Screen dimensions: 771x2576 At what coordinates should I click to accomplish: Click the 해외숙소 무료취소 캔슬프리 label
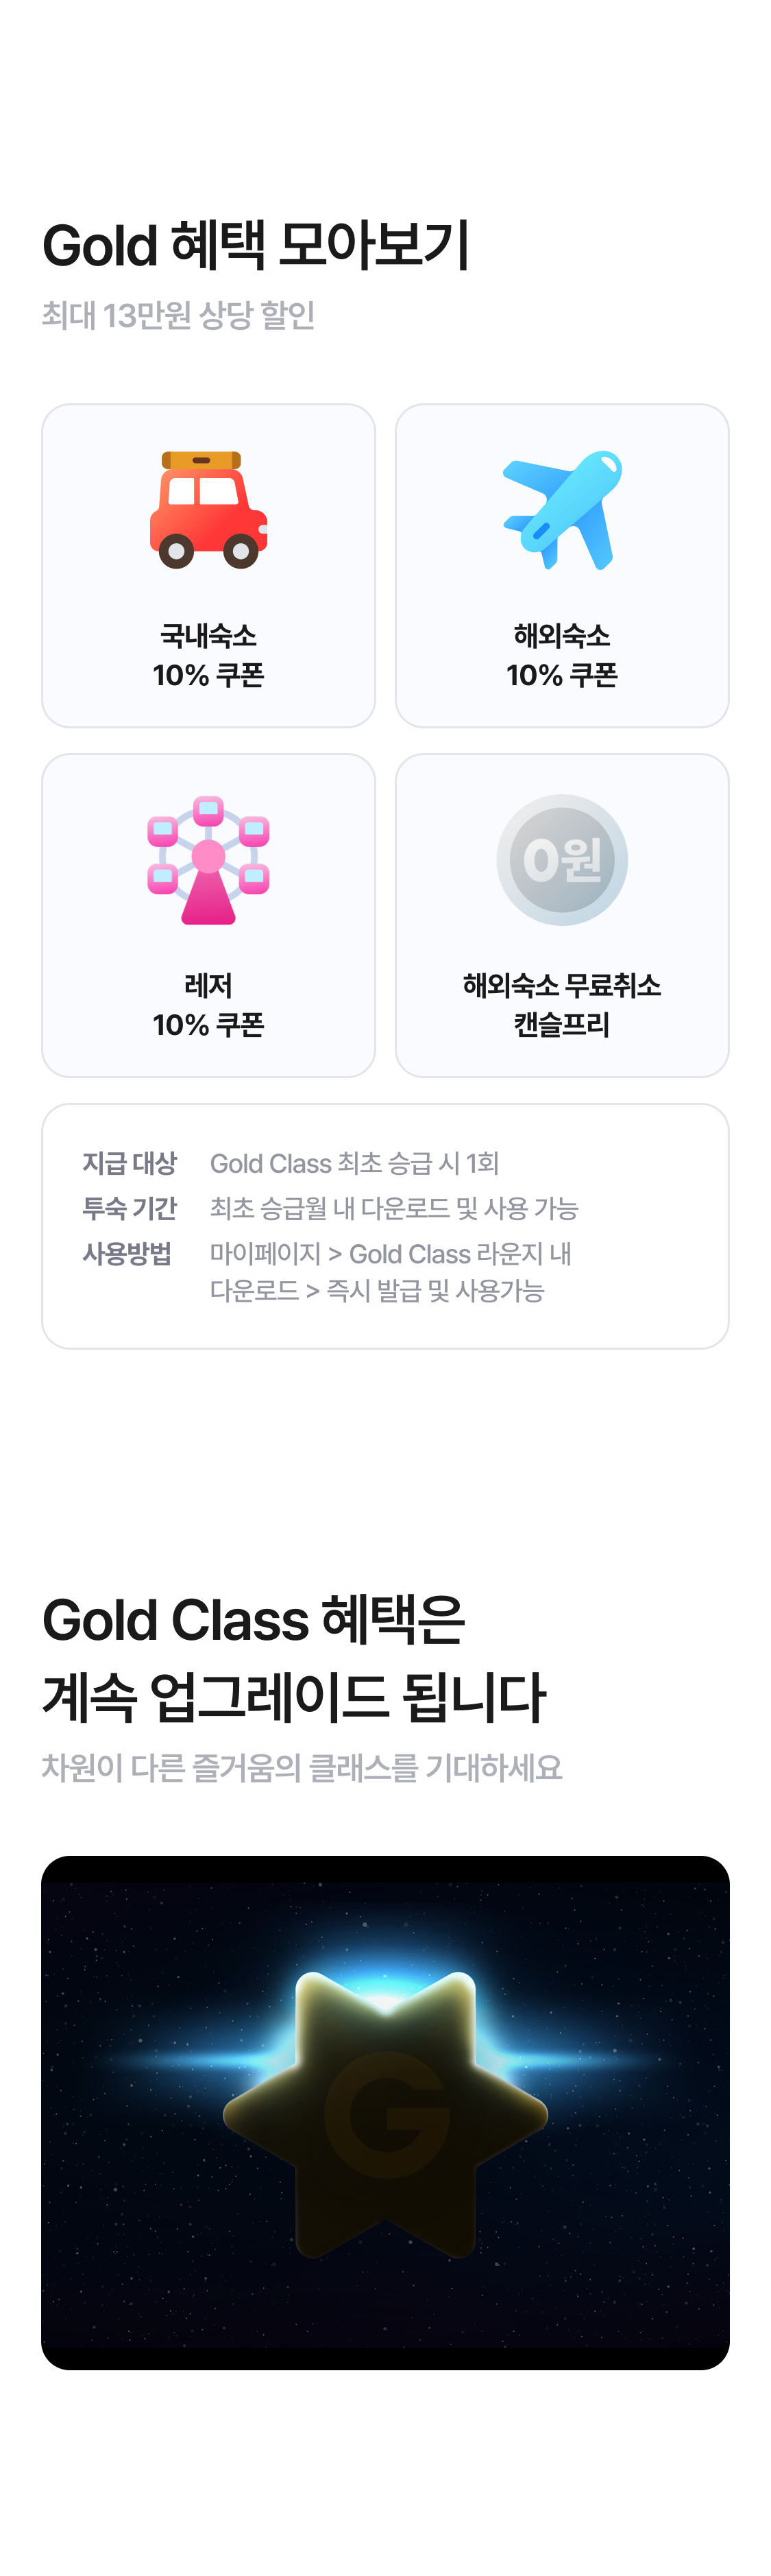[562, 1005]
